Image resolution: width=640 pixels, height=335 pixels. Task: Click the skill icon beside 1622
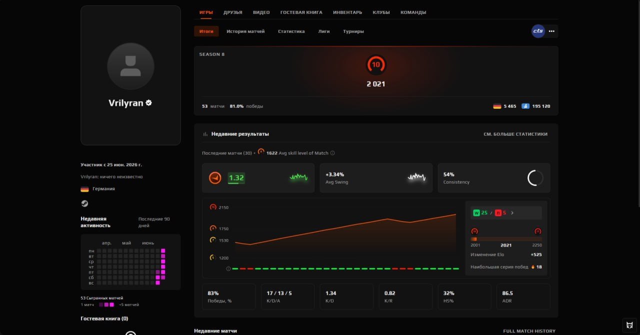(x=261, y=152)
